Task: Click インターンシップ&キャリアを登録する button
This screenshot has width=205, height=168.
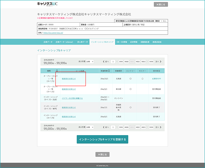Action: [102, 139]
